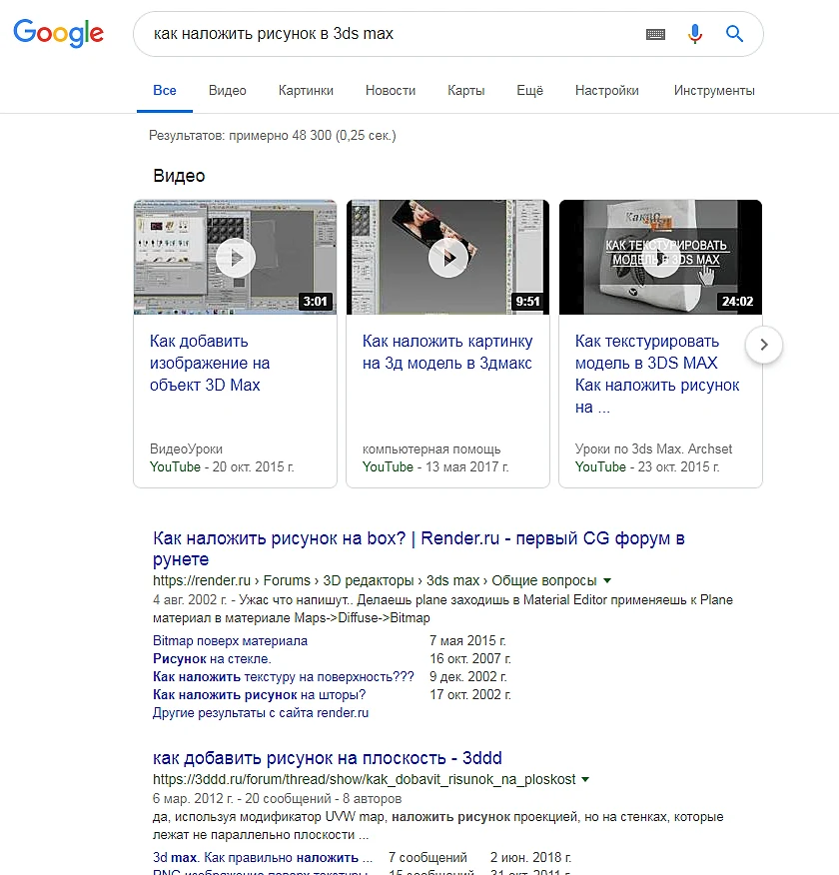Open "как добавить рисунок на плоскость - 3ddd"
Viewport: 839px width, 875px height.
pyautogui.click(x=328, y=758)
